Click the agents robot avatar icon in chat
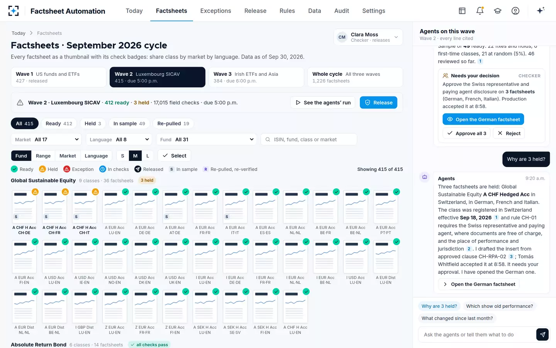 coord(424,177)
